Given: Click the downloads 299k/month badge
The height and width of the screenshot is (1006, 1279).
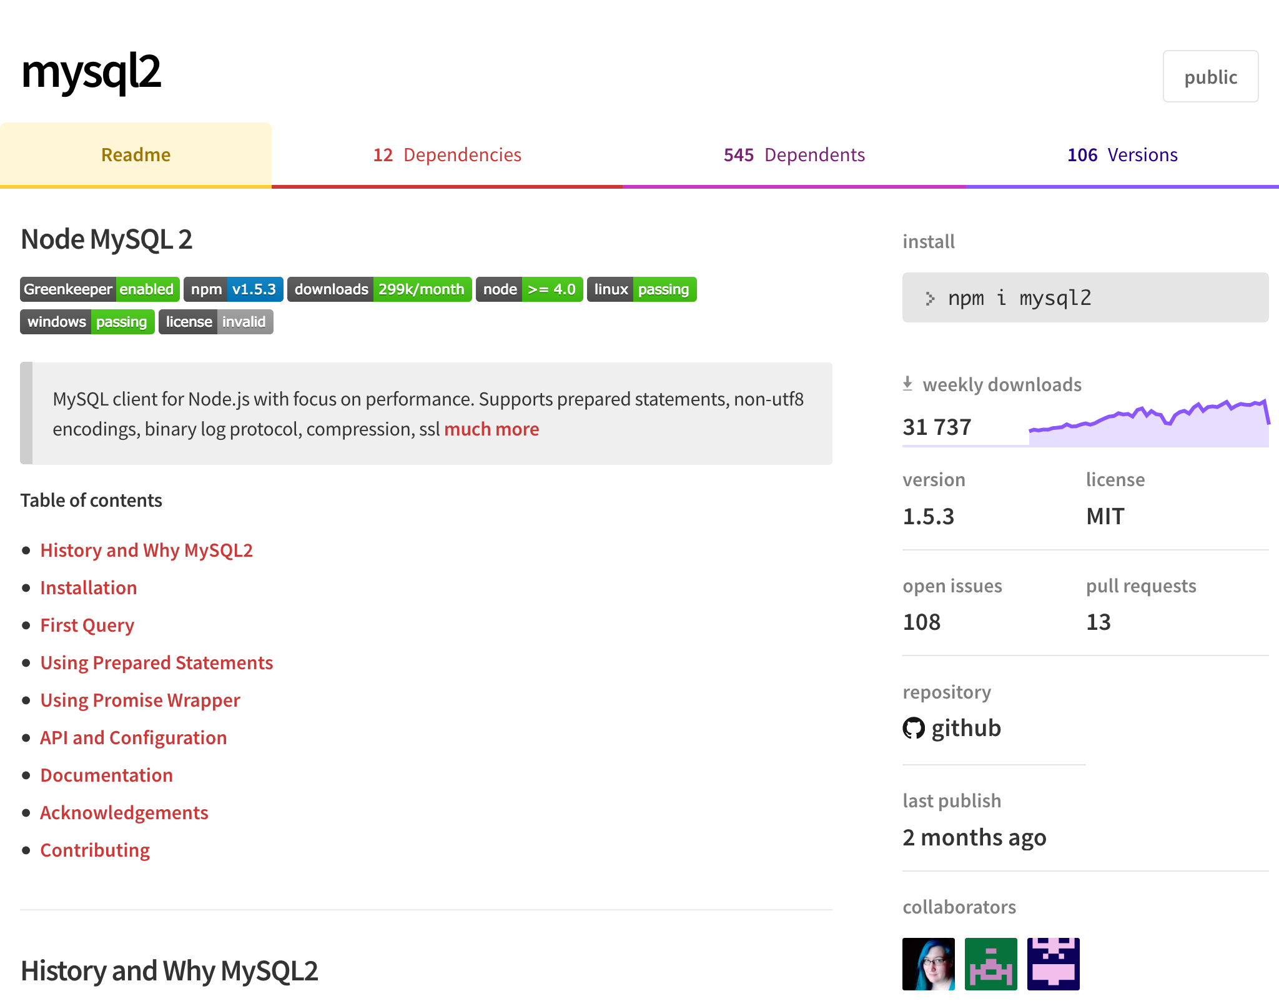Looking at the screenshot, I should click(379, 289).
